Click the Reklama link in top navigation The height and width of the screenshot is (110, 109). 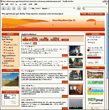(x=91, y=14)
